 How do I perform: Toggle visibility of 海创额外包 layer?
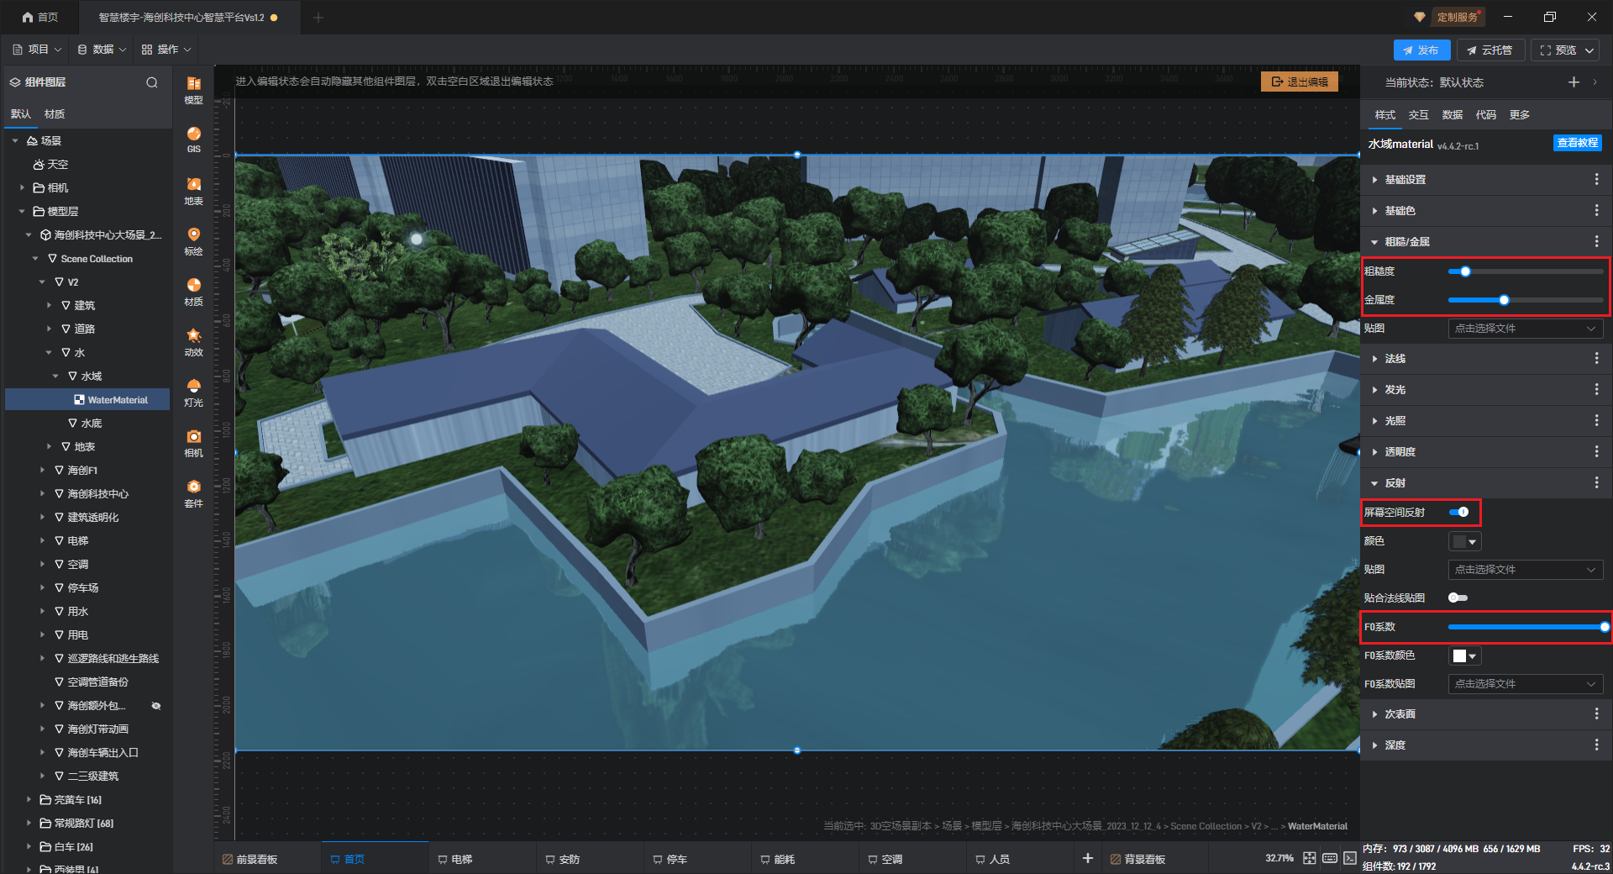coord(155,706)
